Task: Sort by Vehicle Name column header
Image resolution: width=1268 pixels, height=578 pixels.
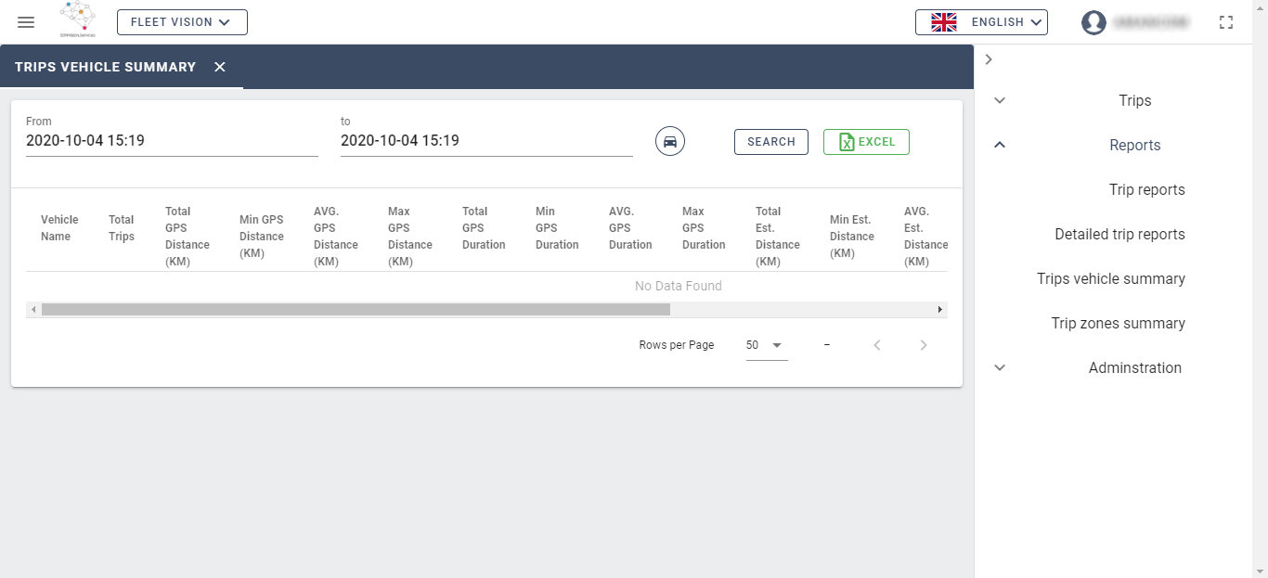Action: coord(59,228)
